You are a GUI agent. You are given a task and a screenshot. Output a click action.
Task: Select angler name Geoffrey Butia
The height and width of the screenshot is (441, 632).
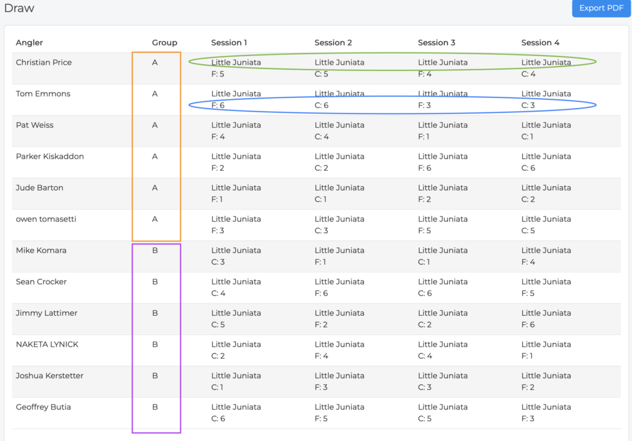tap(43, 407)
